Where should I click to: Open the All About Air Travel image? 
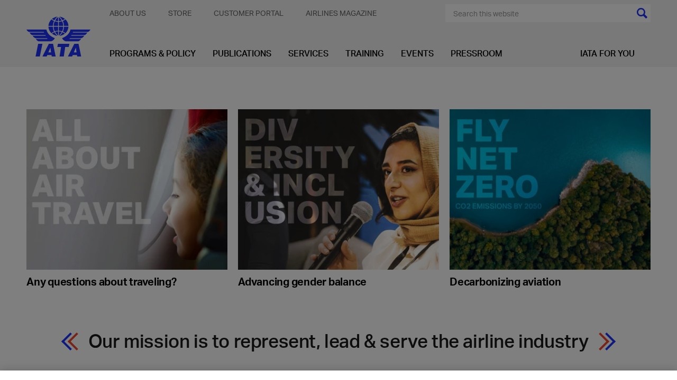pyautogui.click(x=127, y=189)
